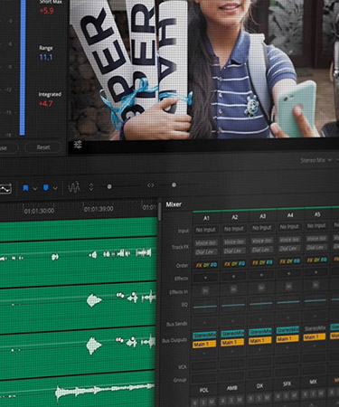Click the FX DY EQ order on A5
339x407 pixels.
pos(317,260)
